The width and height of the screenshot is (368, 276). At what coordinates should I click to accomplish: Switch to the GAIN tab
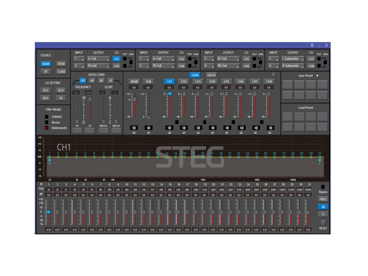195,75
